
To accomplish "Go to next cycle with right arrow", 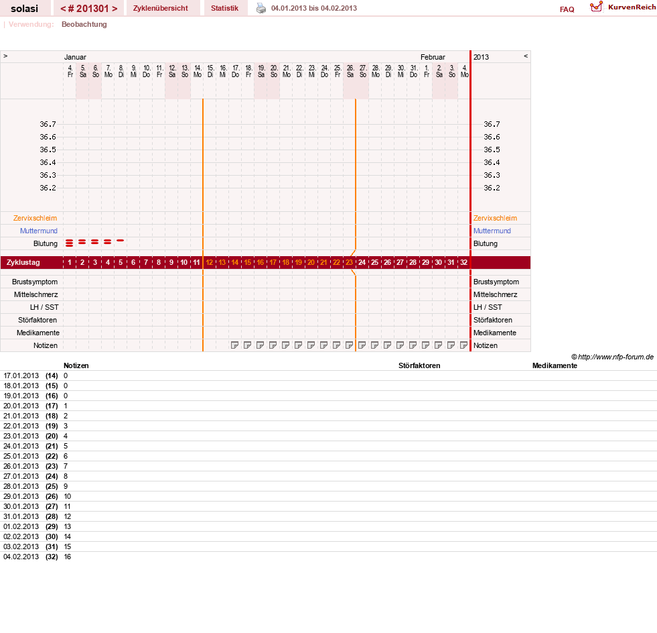I will tap(115, 9).
